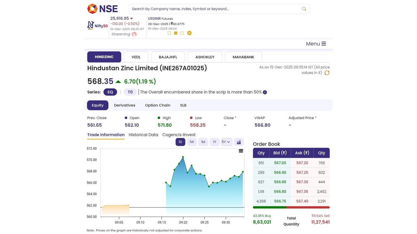Open the Historical Data tab

143,135
